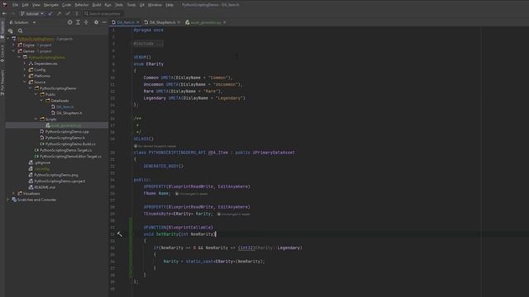Hide the Solution panel with minus icon
Viewport: 529px width, 297px height.
click(104, 22)
